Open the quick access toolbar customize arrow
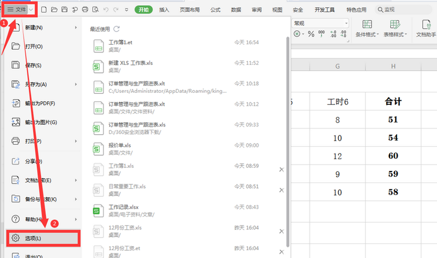The width and height of the screenshot is (437, 258). click(126, 10)
